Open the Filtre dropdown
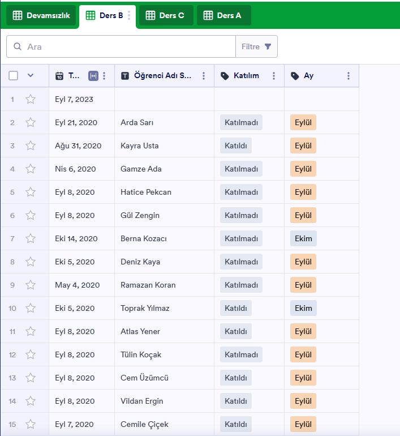This screenshot has width=400, height=436. coord(256,46)
